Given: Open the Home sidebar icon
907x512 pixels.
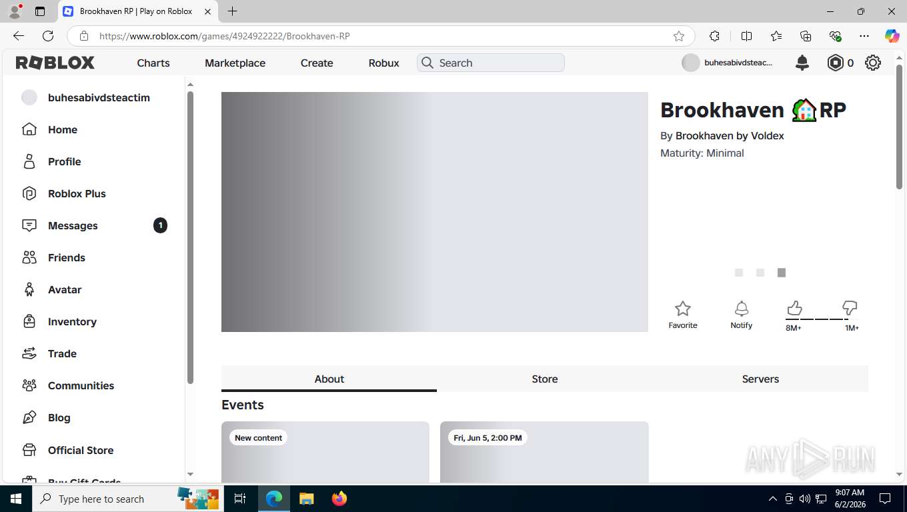Looking at the screenshot, I should coord(29,129).
